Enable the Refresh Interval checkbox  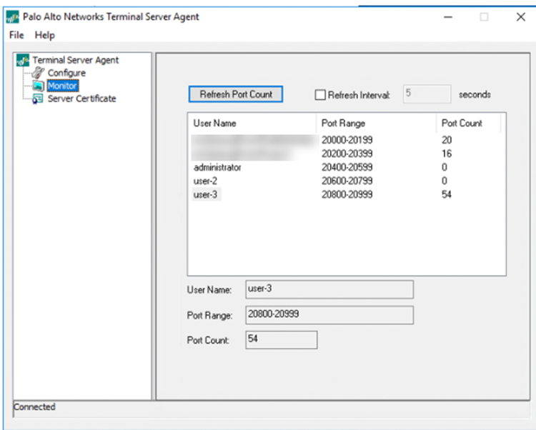tap(320, 94)
